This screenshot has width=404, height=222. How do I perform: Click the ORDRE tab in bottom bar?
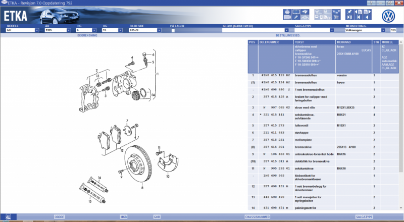[60, 217]
